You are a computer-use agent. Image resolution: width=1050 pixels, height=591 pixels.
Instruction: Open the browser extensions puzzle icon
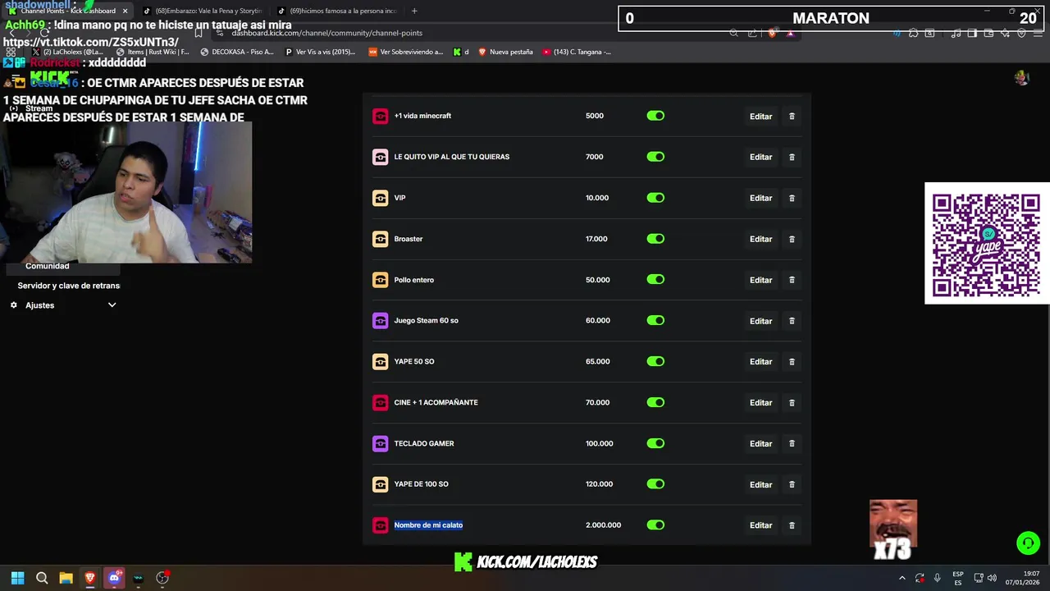point(913,33)
